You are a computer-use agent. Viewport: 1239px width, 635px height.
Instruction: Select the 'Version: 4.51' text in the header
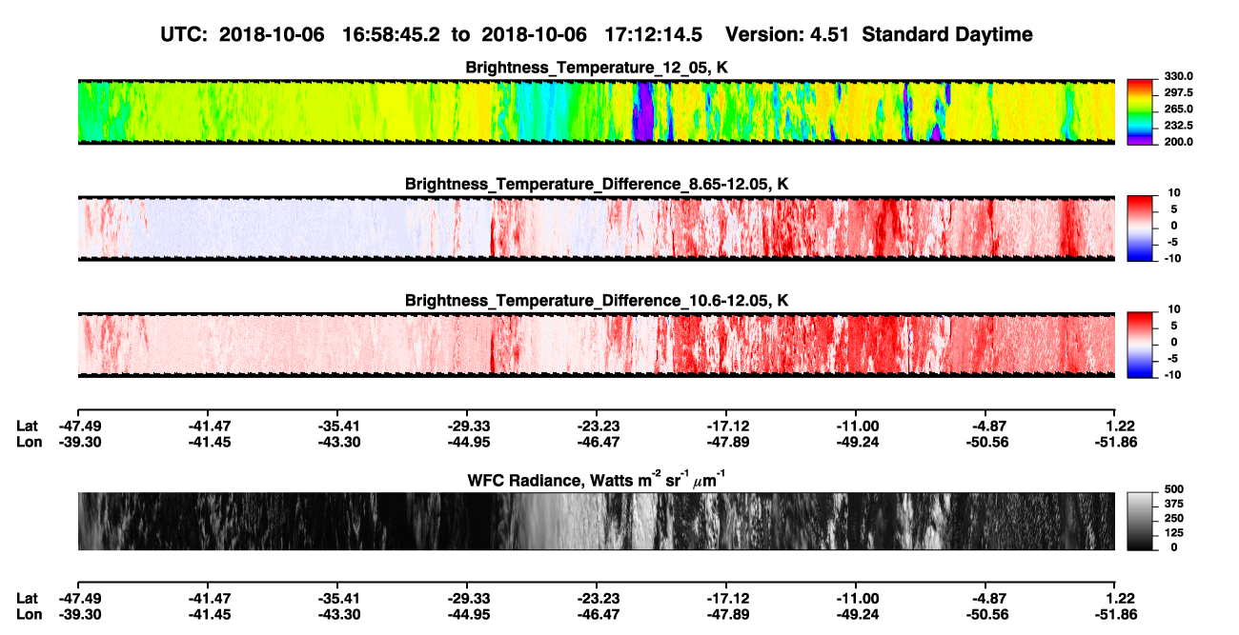[786, 34]
